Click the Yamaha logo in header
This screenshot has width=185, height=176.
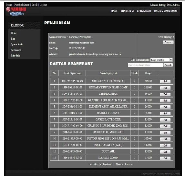16,11
